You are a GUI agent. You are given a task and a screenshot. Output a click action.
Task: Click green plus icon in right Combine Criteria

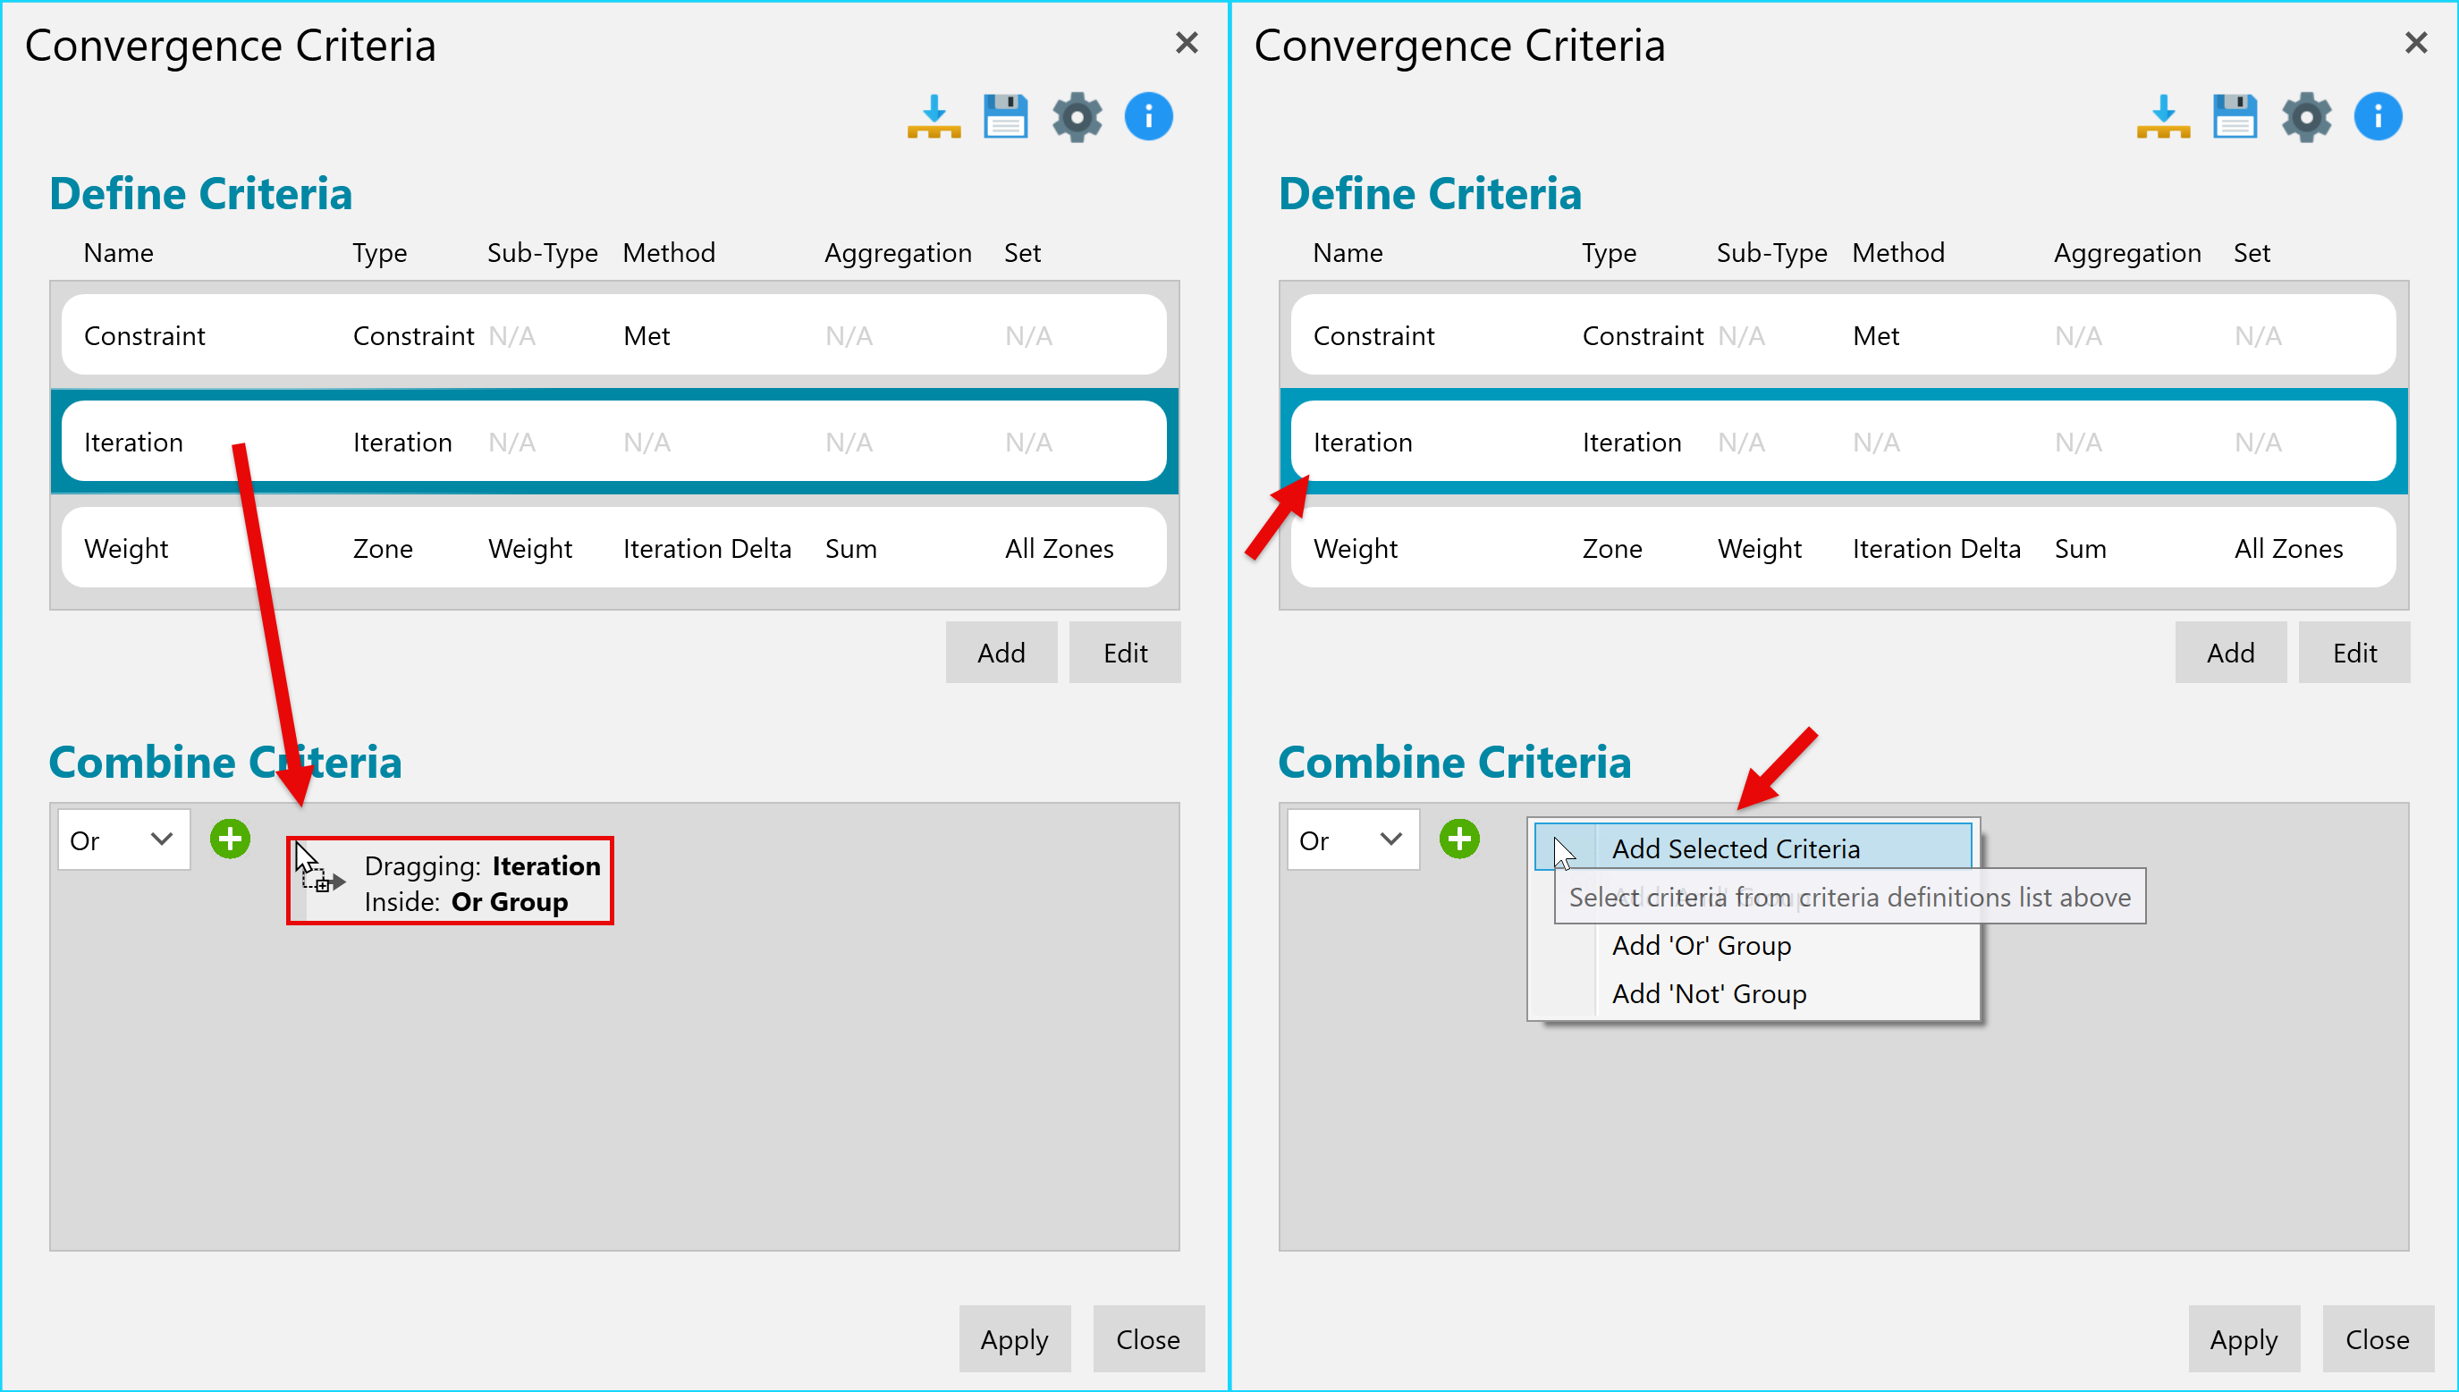(1459, 839)
